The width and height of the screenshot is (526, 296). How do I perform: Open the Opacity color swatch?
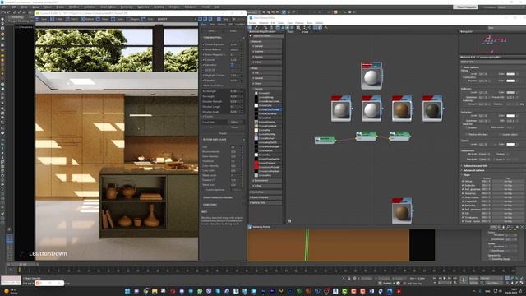[510, 145]
